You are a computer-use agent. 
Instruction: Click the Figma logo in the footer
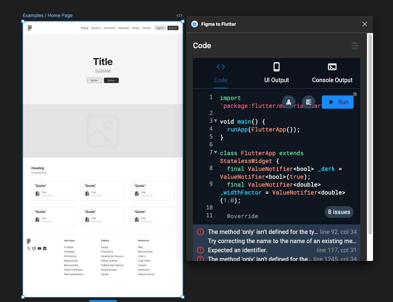(29, 241)
